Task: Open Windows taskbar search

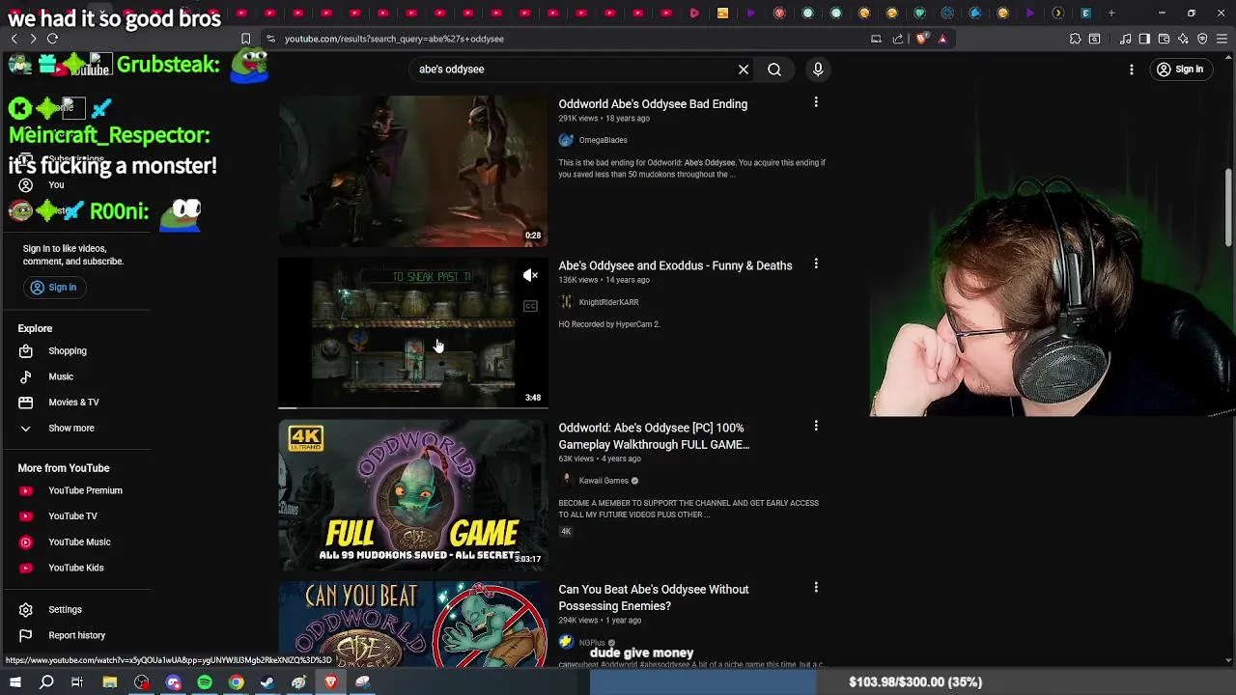Action: point(46,682)
